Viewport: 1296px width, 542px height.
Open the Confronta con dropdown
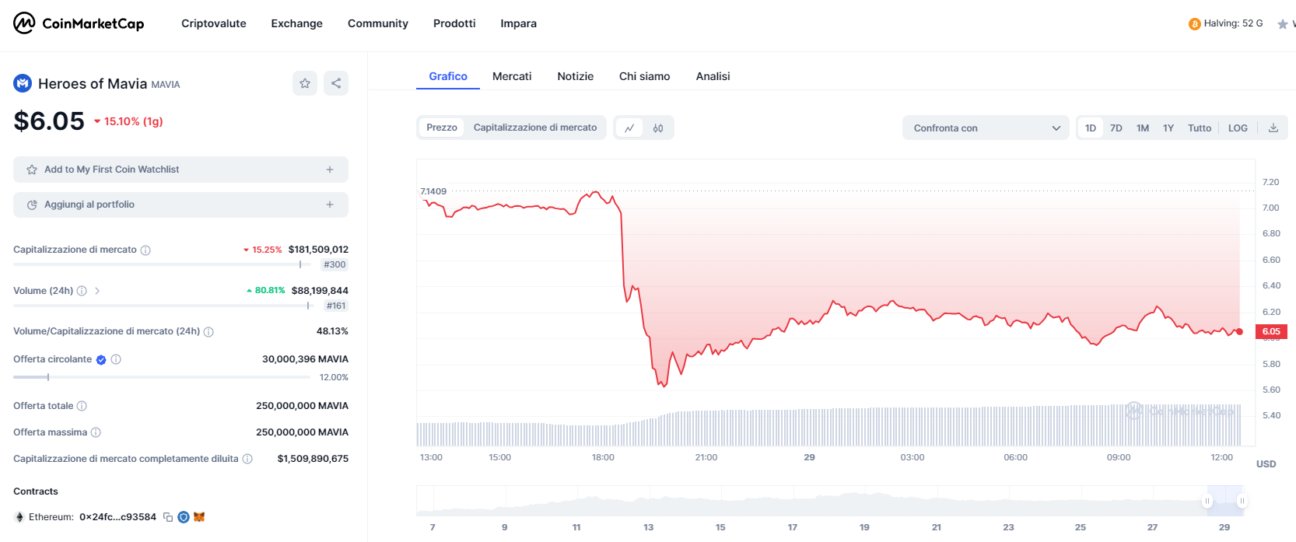tap(986, 128)
